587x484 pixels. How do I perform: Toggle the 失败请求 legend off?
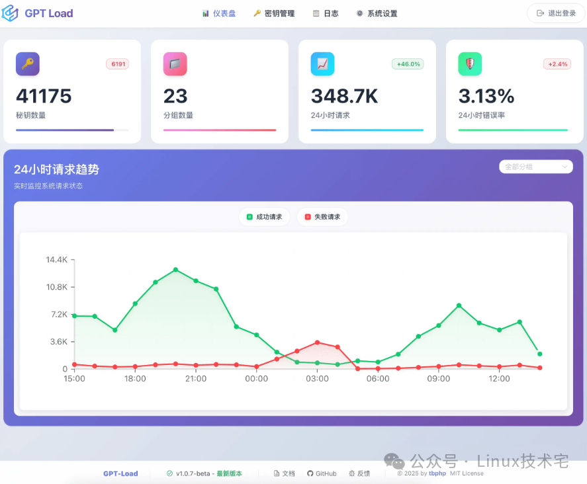point(322,216)
